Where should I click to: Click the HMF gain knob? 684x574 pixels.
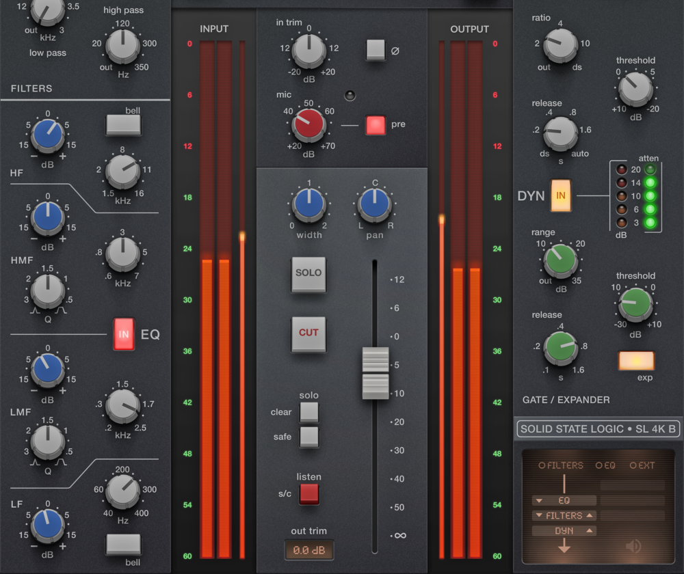[48, 217]
